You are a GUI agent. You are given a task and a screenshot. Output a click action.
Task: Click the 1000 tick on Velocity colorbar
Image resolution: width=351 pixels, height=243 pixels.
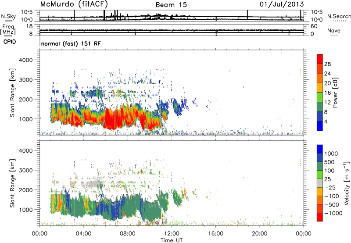331,154
